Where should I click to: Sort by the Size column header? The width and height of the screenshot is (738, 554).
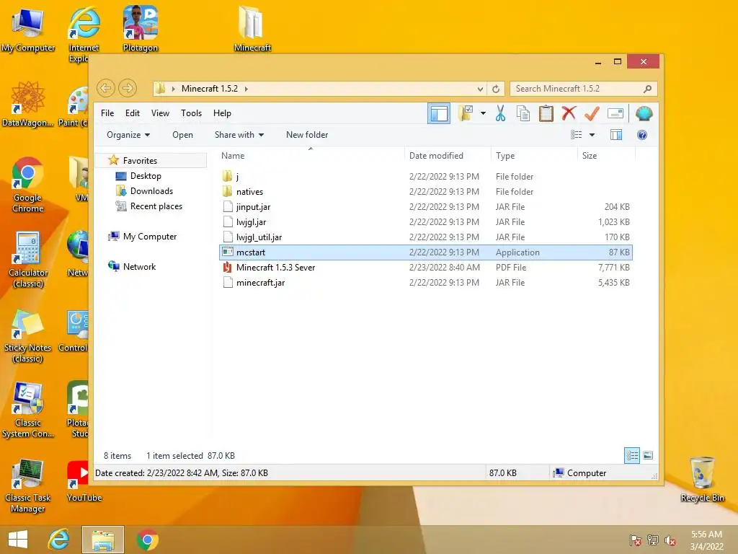(606, 156)
